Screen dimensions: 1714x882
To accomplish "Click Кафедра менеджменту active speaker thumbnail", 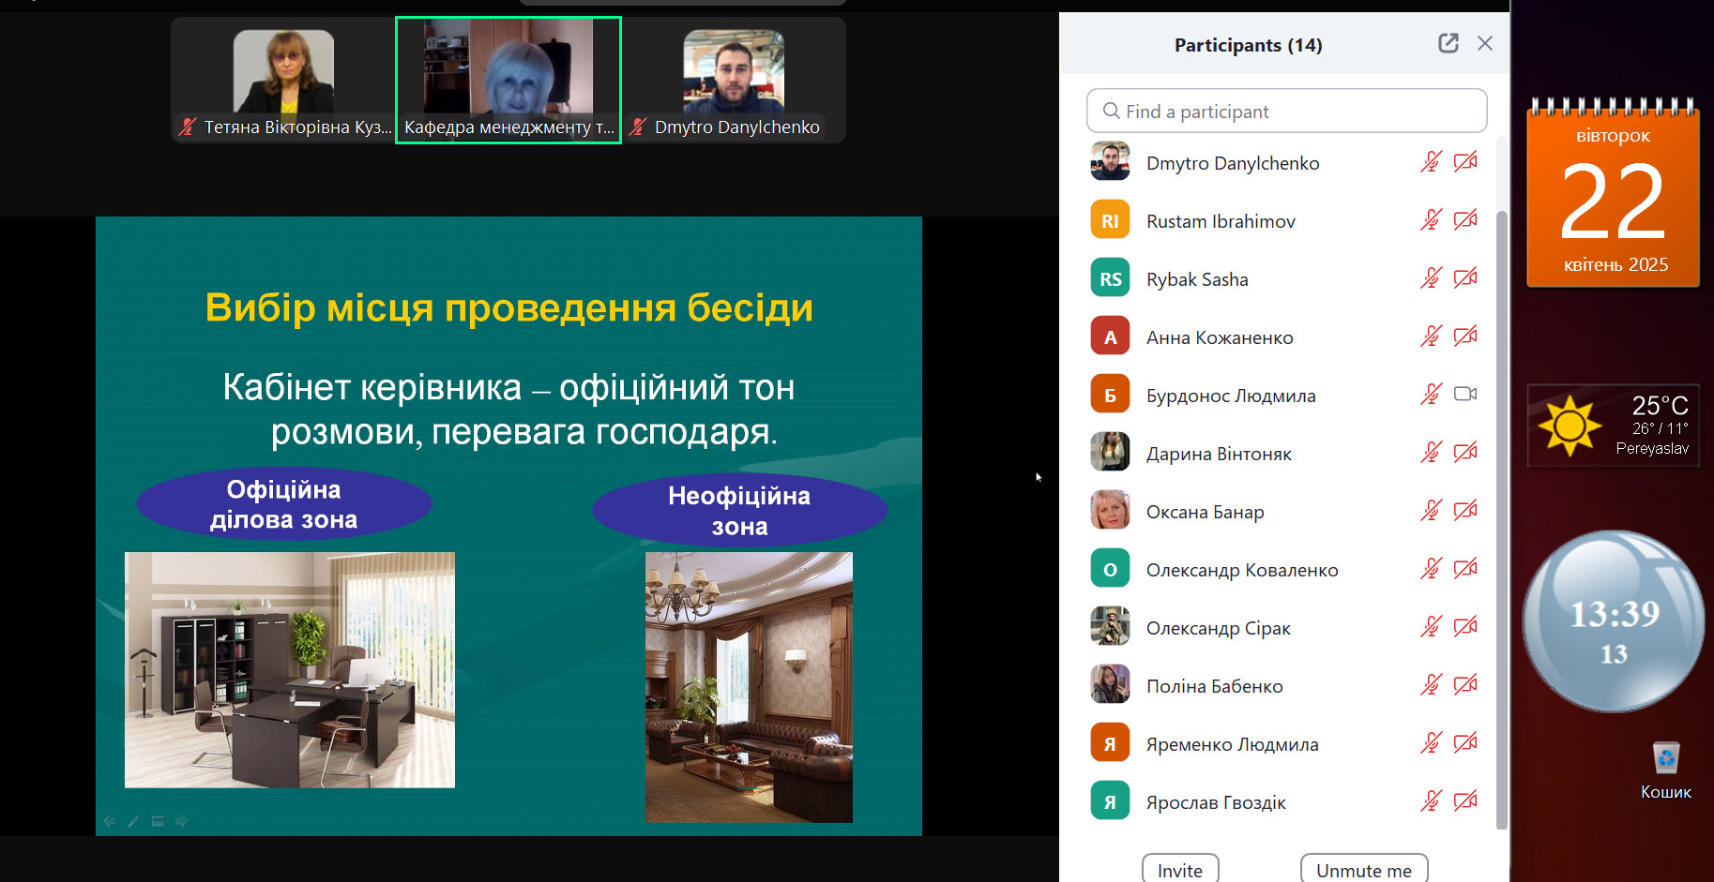I will coord(508,80).
